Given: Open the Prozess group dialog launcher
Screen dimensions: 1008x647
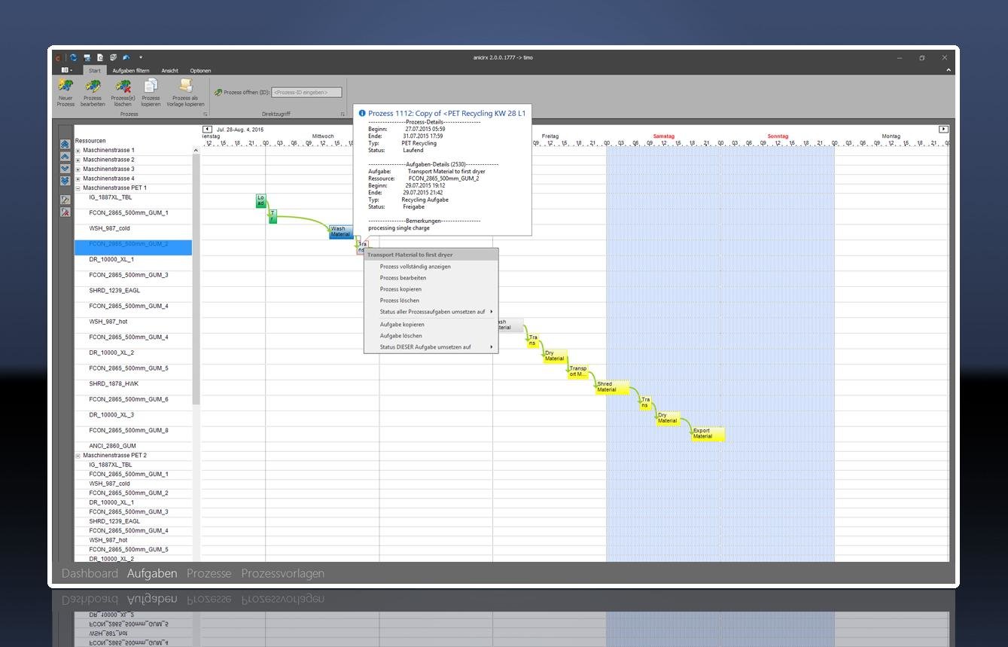Looking at the screenshot, I should click(x=206, y=114).
